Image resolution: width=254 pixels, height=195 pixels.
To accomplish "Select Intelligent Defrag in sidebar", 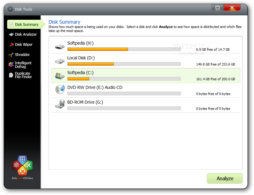I will point(20,65).
